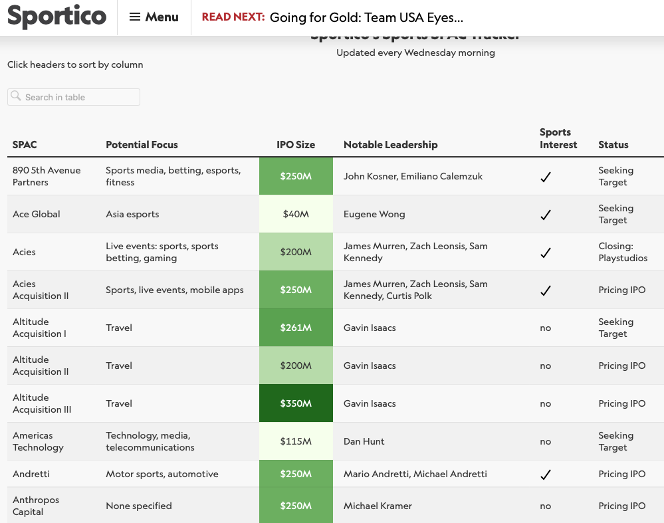The width and height of the screenshot is (664, 523).
Task: Click 'Sports, live events, mobile apps' cell
Action: [x=175, y=290]
